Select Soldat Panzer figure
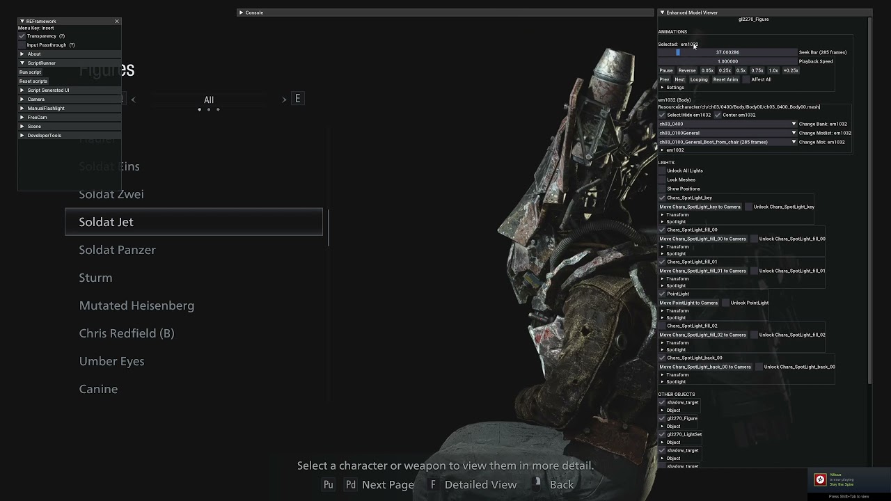The width and height of the screenshot is (891, 501). tap(118, 250)
